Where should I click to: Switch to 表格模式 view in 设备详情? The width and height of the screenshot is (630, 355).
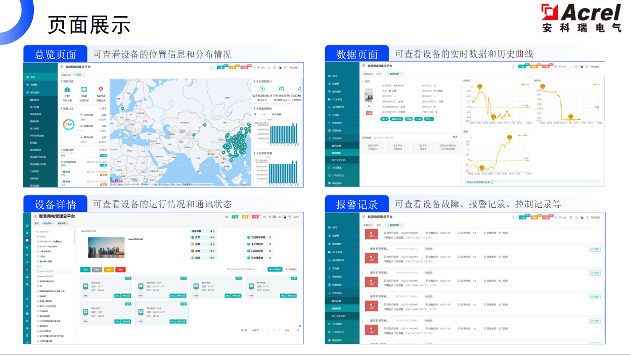pos(291,269)
